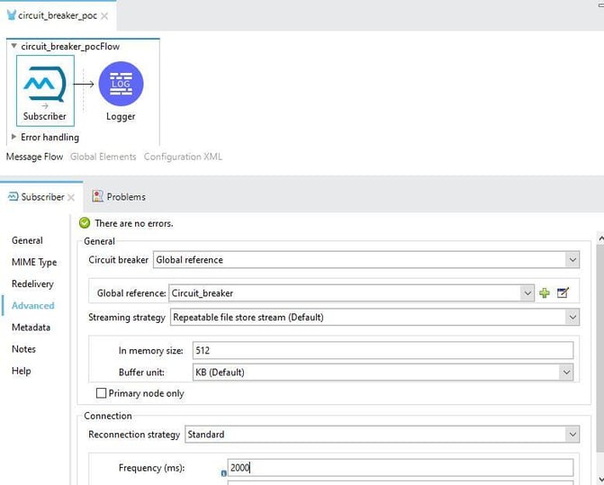Select the circuit_breaker_poc editor tab
Screen dimensions: 604x485
(58, 16)
